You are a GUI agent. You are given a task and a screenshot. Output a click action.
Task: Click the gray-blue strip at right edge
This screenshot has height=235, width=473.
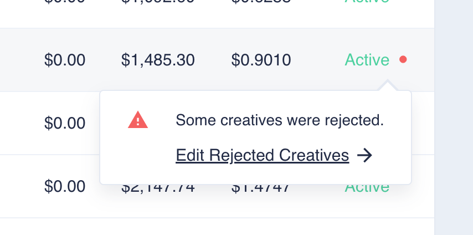click(x=454, y=117)
